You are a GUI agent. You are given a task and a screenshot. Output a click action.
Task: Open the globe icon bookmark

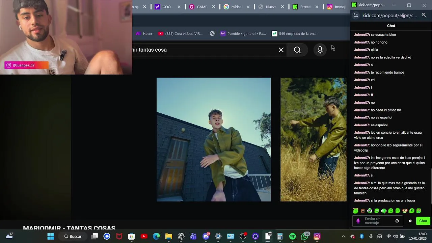click(212, 33)
